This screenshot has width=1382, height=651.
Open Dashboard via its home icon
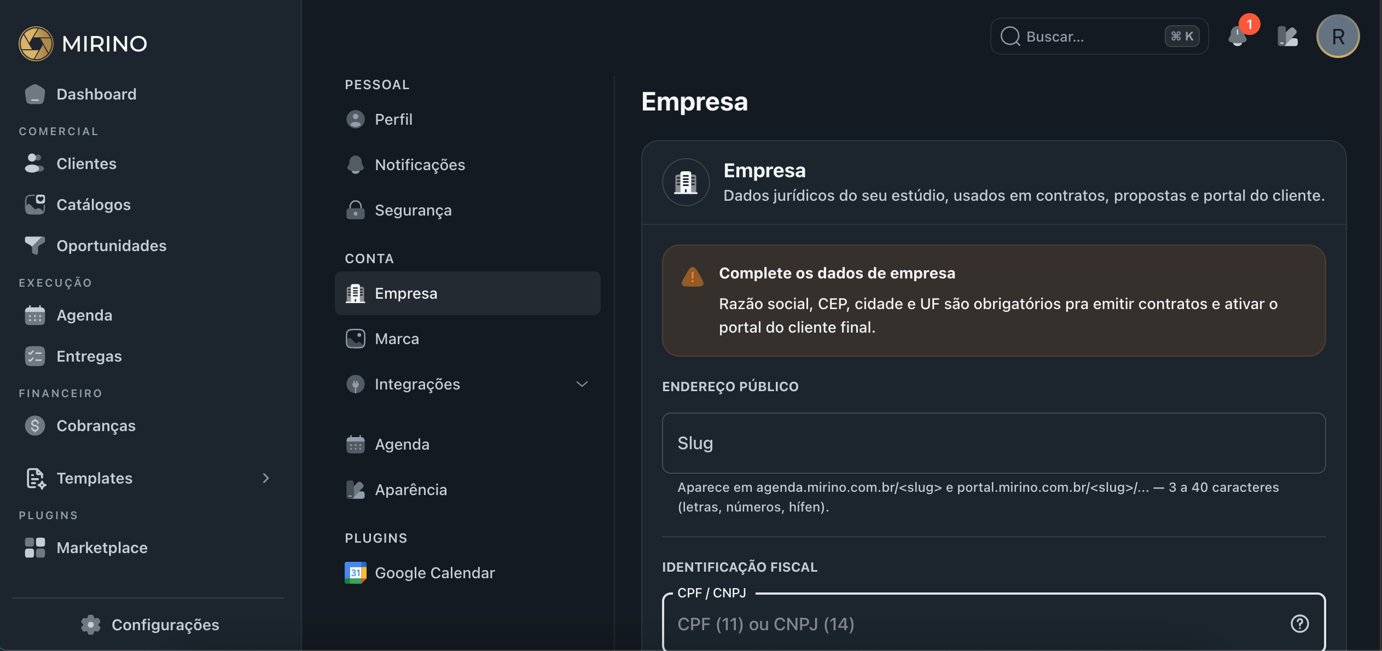tap(35, 94)
